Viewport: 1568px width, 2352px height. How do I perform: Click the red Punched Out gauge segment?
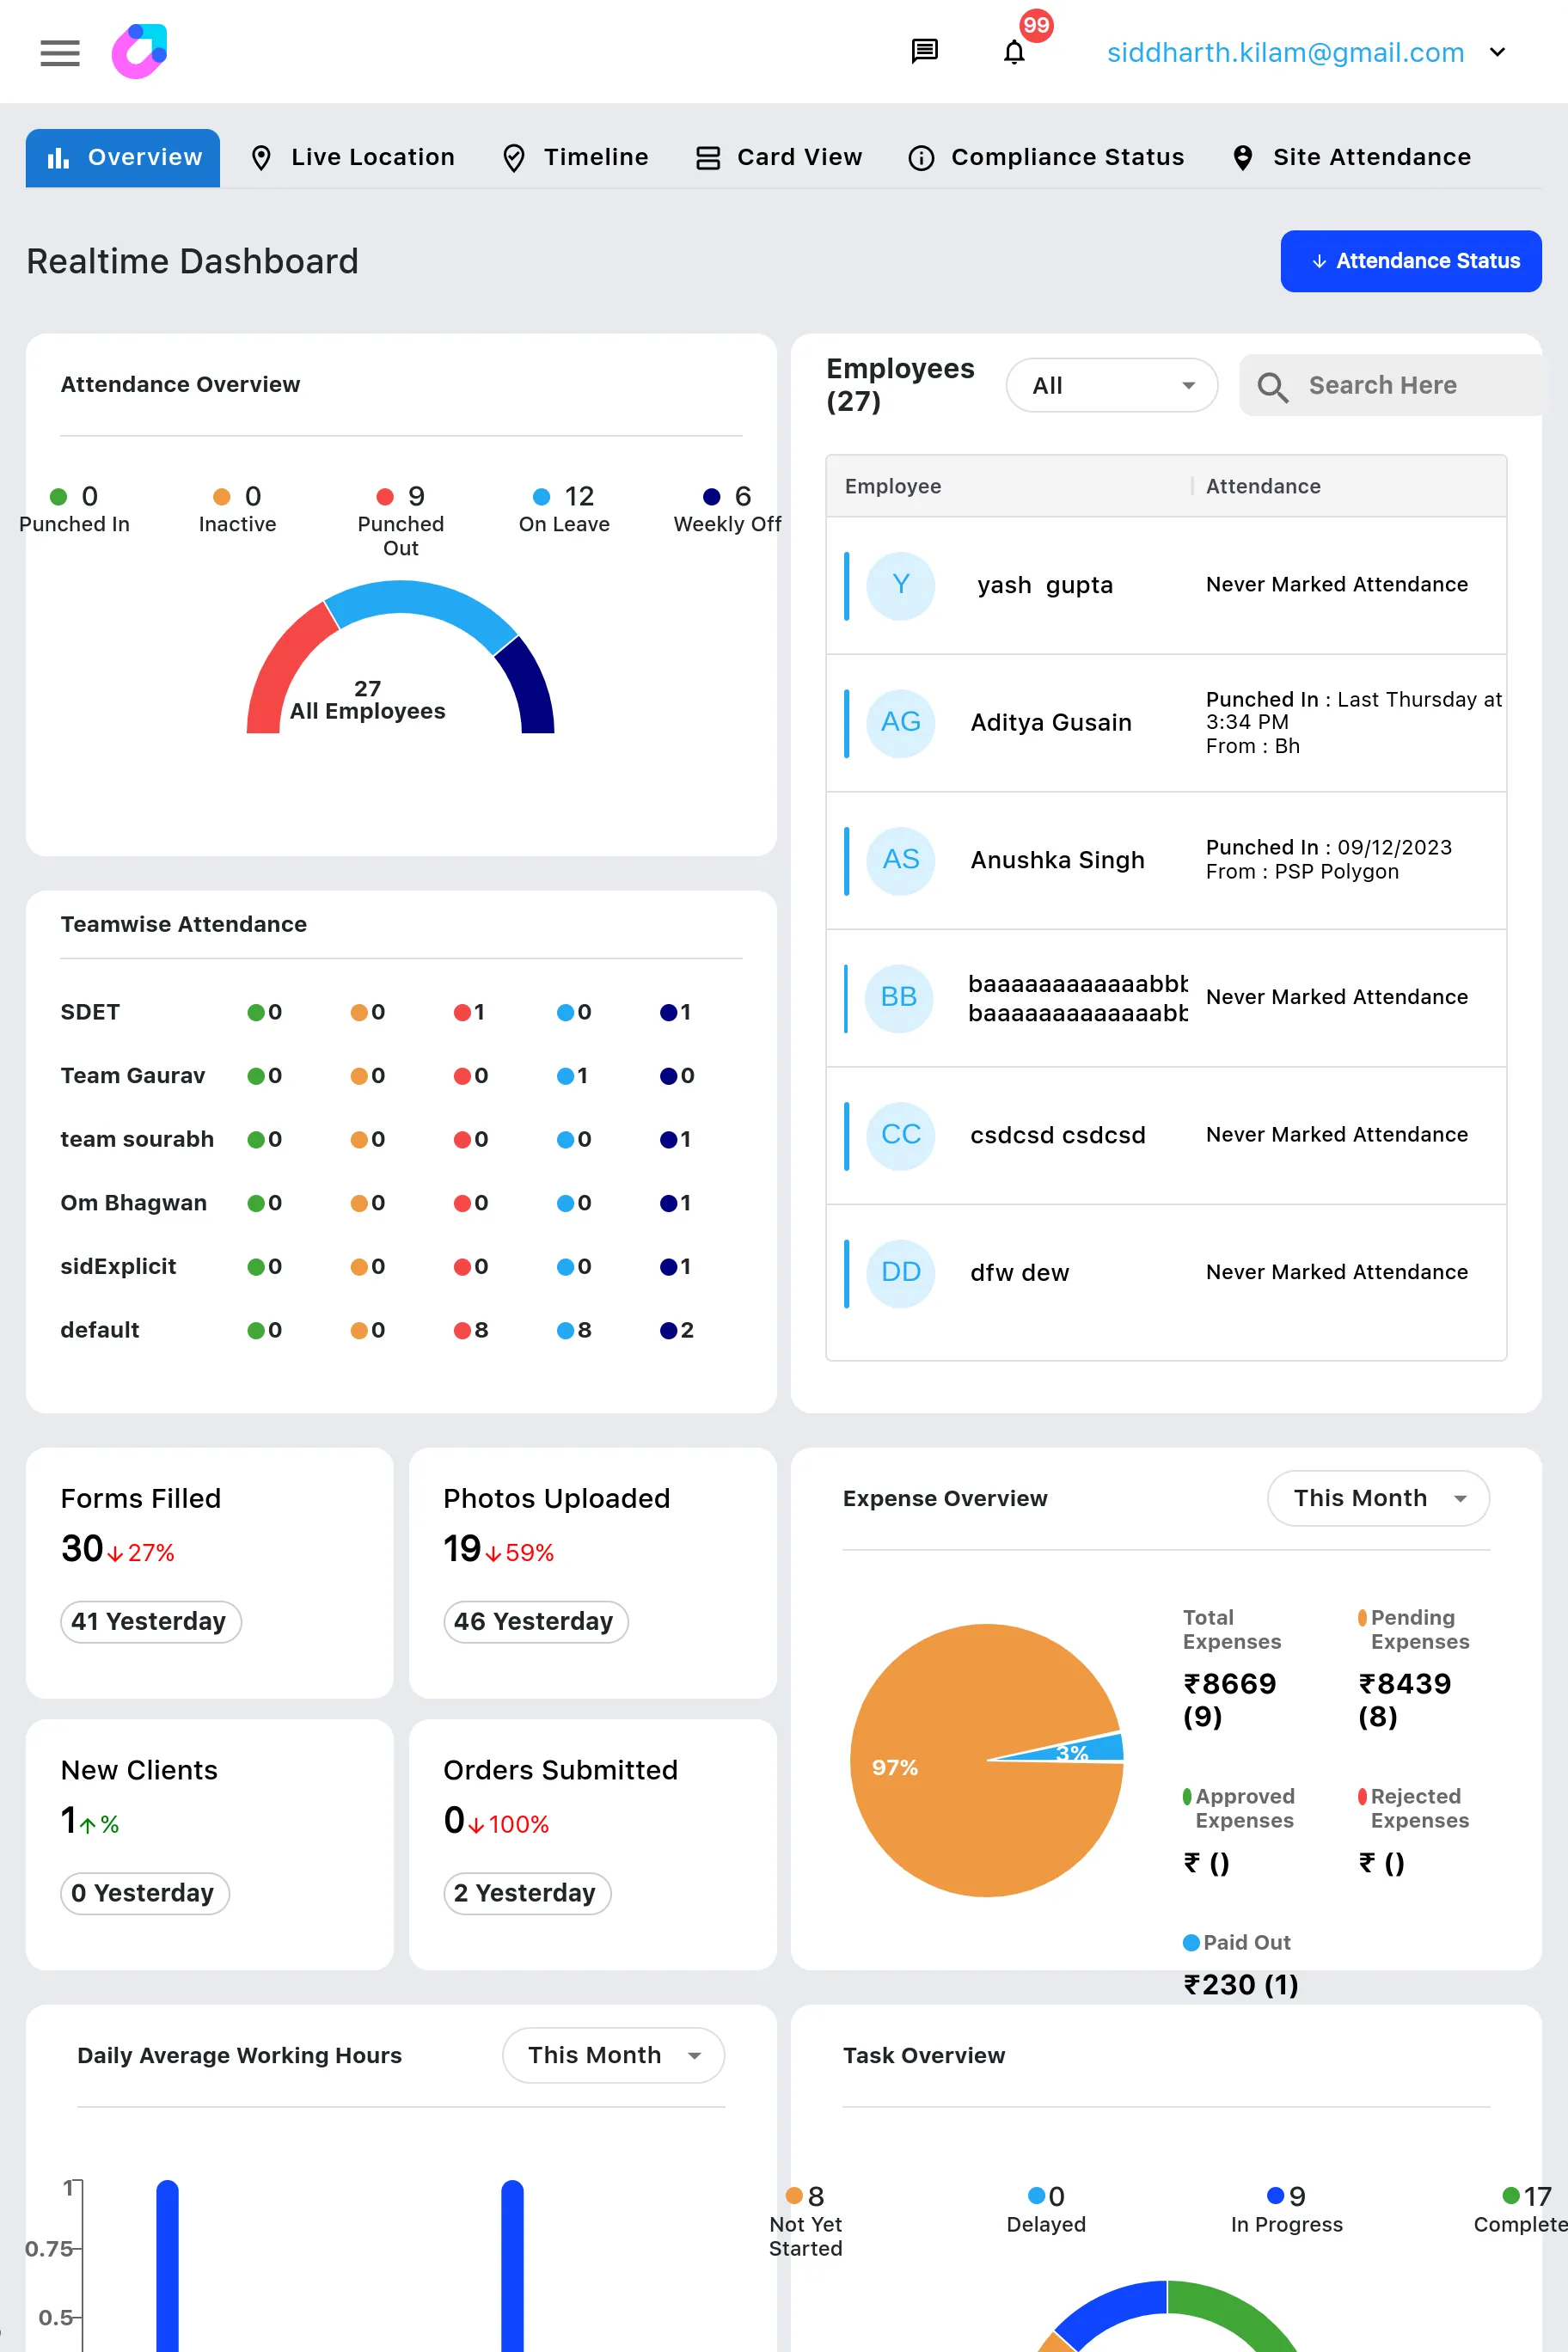click(282, 670)
